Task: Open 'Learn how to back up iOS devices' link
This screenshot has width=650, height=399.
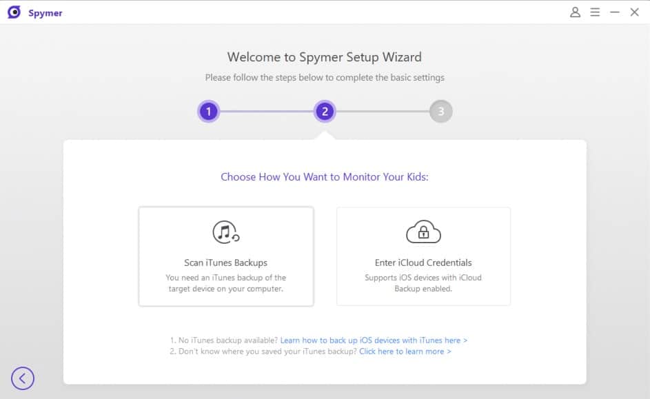Action: 374,340
